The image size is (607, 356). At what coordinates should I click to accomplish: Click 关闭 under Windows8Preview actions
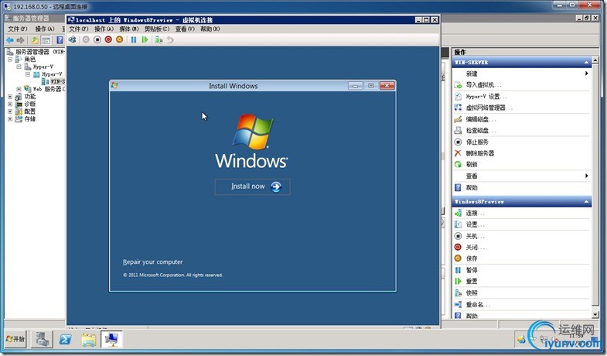pos(475,248)
